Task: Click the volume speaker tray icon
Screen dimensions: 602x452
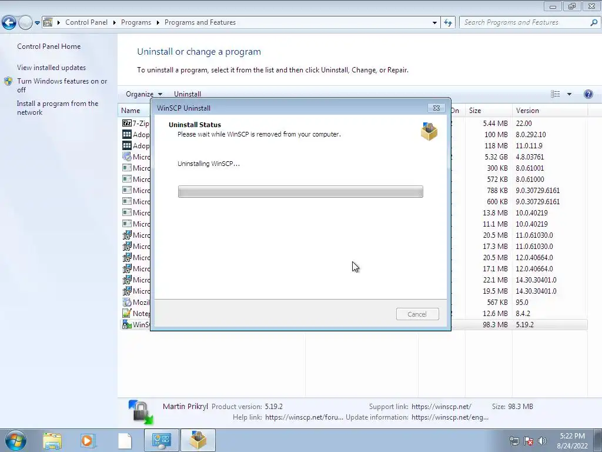Action: (x=542, y=441)
